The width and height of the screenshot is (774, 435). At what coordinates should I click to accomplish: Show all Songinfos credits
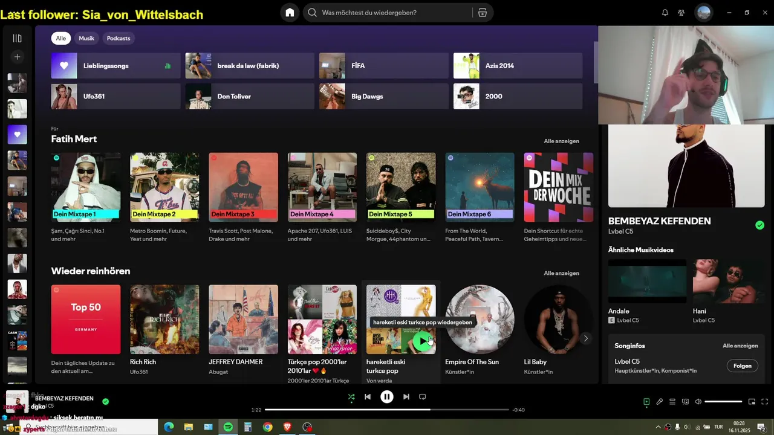tap(740, 346)
